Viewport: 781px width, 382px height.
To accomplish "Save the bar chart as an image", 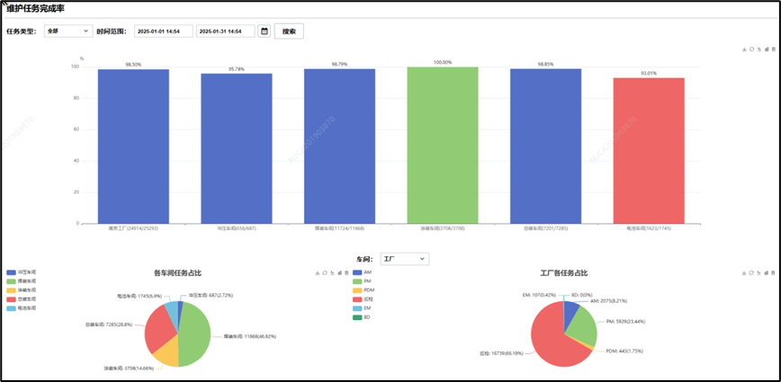I will (x=744, y=49).
